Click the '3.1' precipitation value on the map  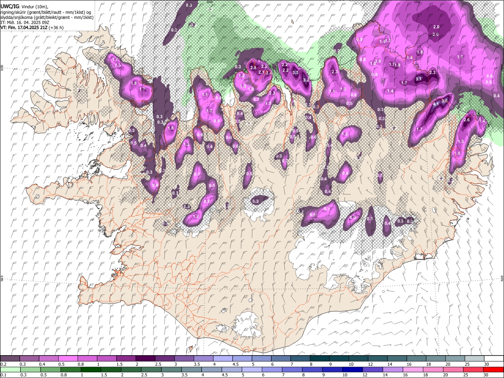click(x=419, y=79)
